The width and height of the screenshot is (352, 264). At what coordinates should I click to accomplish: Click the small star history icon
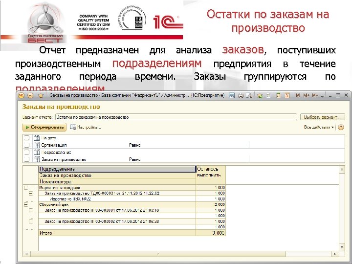tap(268, 95)
